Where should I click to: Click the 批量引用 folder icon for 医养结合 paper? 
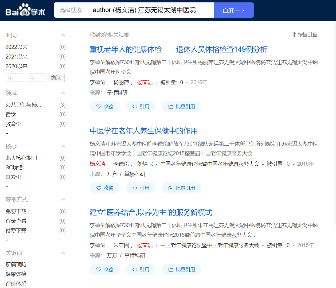171,270
